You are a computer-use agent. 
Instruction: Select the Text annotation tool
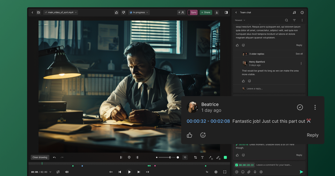click(202, 157)
